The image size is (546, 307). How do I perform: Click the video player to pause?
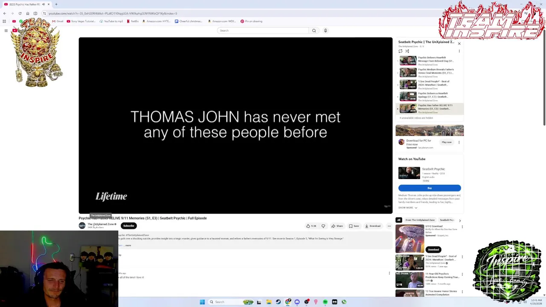coord(235,125)
